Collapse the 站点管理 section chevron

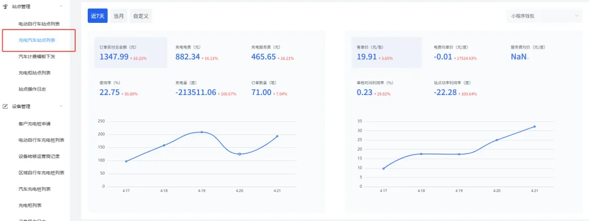point(61,6)
